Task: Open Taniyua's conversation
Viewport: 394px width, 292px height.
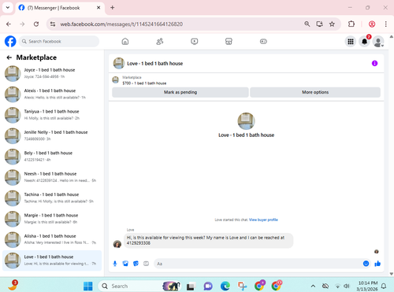Action: 52,115
